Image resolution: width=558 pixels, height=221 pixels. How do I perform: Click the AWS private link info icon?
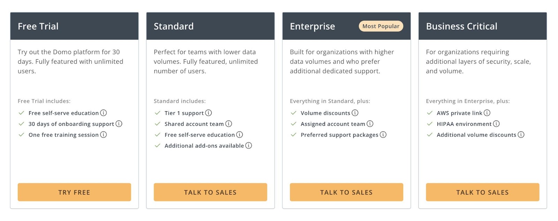488,113
